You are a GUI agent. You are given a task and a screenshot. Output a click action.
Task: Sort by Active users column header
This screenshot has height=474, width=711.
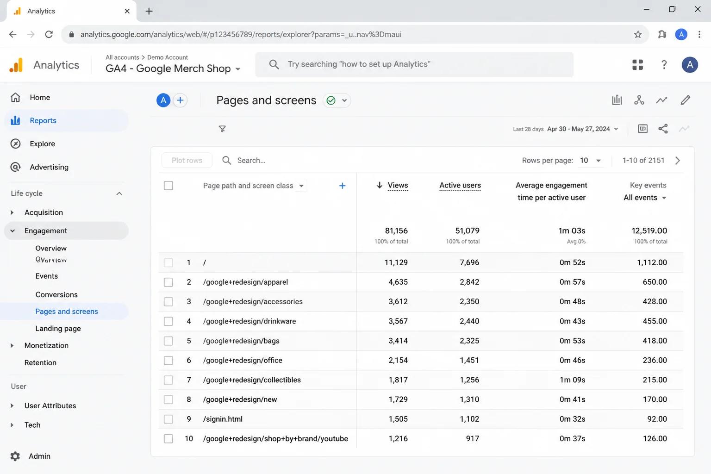tap(460, 185)
